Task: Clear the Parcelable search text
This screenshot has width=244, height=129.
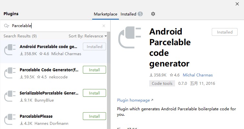Action: [104, 26]
